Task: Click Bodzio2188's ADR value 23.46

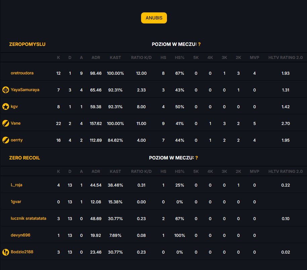Action: click(96, 252)
